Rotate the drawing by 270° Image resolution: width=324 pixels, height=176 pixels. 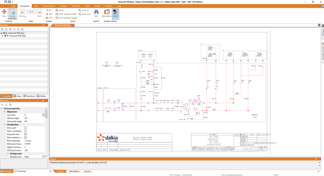(49, 18)
